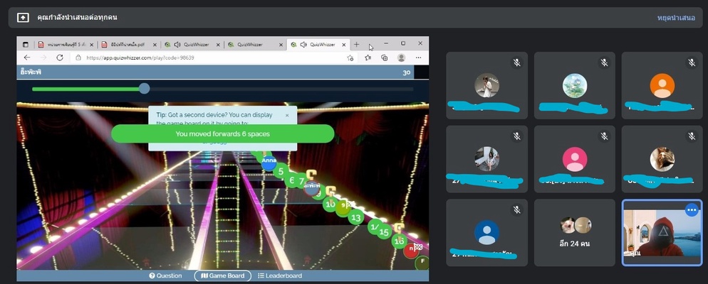This screenshot has height=284, width=708.
Task: Click muted mic icon on blue avatar tile
Action: coord(517,209)
